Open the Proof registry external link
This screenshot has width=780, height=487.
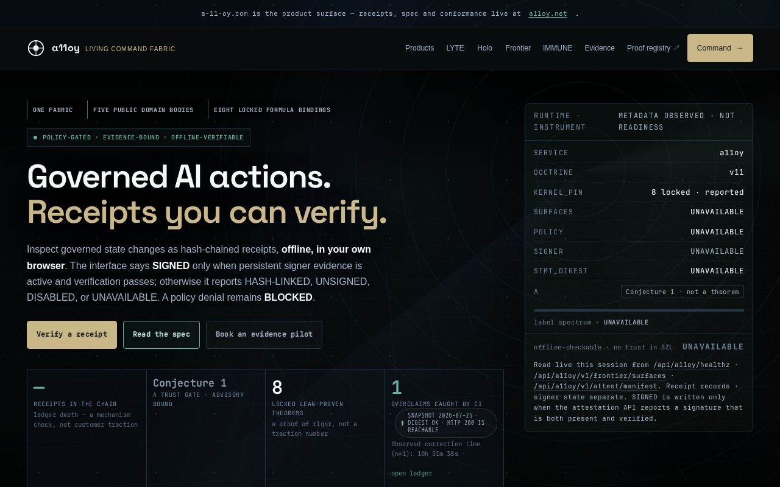click(653, 48)
